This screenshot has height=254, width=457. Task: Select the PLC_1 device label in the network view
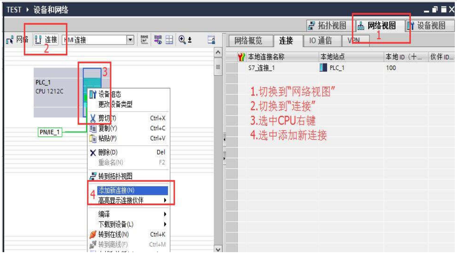43,82
